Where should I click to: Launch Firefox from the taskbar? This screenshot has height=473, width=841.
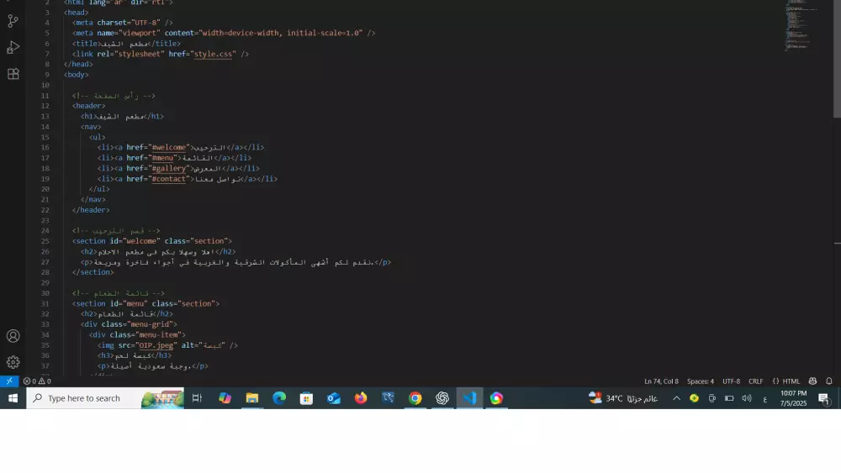[x=361, y=398]
